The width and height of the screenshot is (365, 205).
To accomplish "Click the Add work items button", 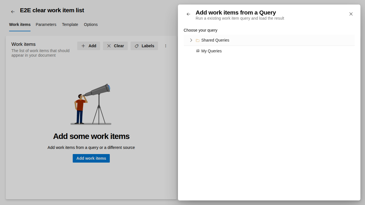I will click(91, 158).
